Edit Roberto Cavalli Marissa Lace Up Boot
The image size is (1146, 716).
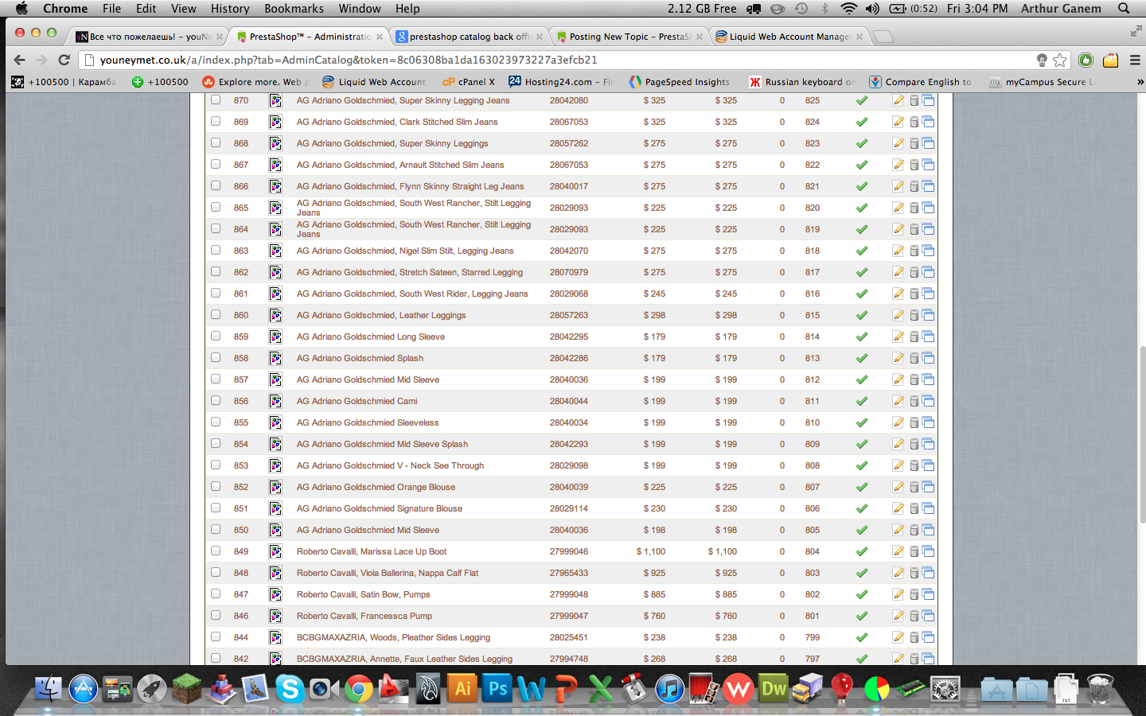[898, 551]
